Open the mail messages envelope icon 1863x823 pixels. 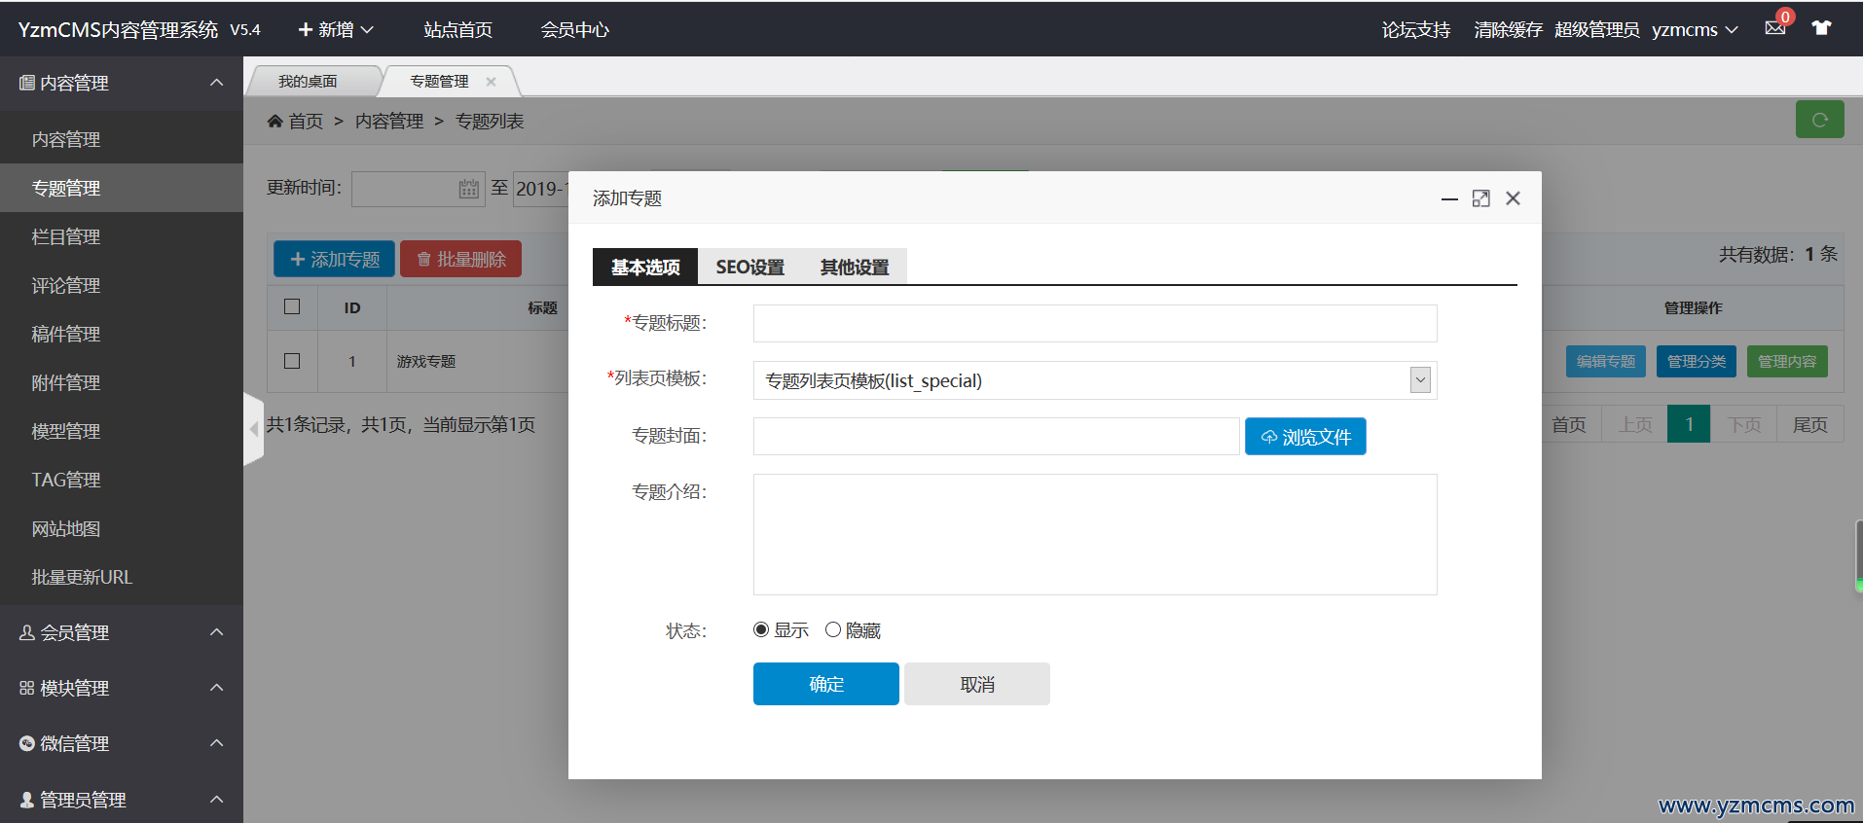[1774, 28]
